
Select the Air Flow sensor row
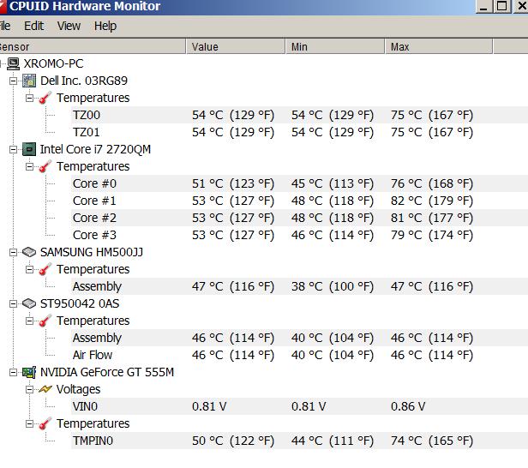tap(299, 355)
